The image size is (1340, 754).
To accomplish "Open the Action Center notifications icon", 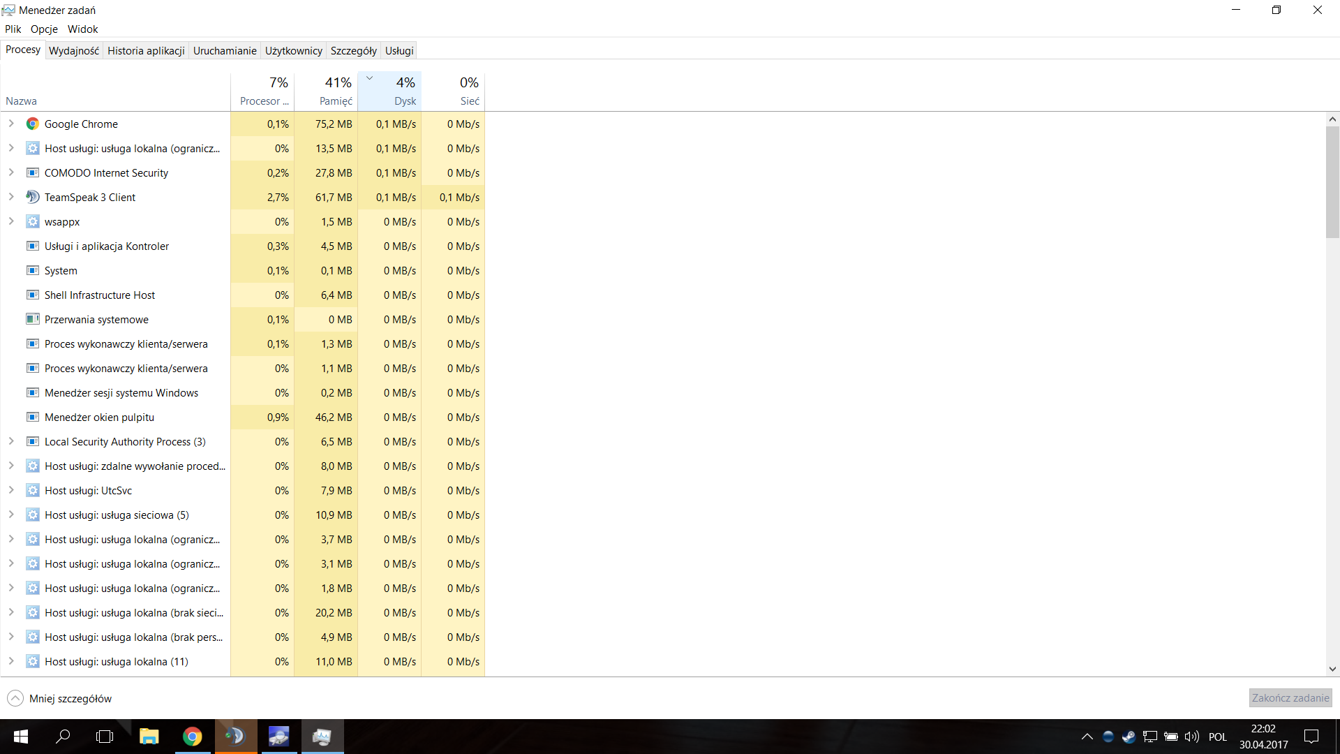I will 1311,737.
